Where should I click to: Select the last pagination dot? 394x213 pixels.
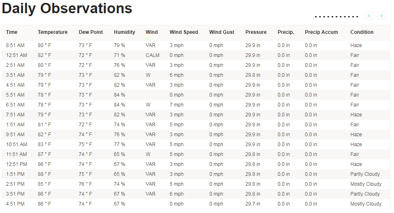[357, 17]
